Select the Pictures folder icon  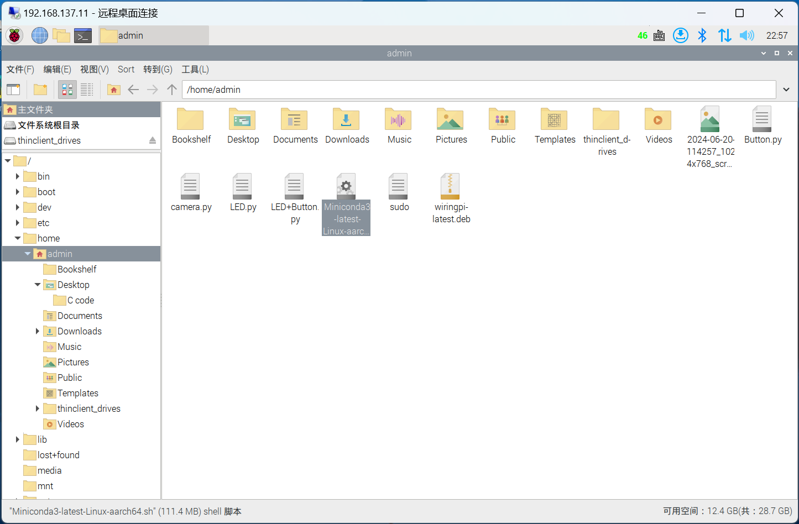coord(451,119)
